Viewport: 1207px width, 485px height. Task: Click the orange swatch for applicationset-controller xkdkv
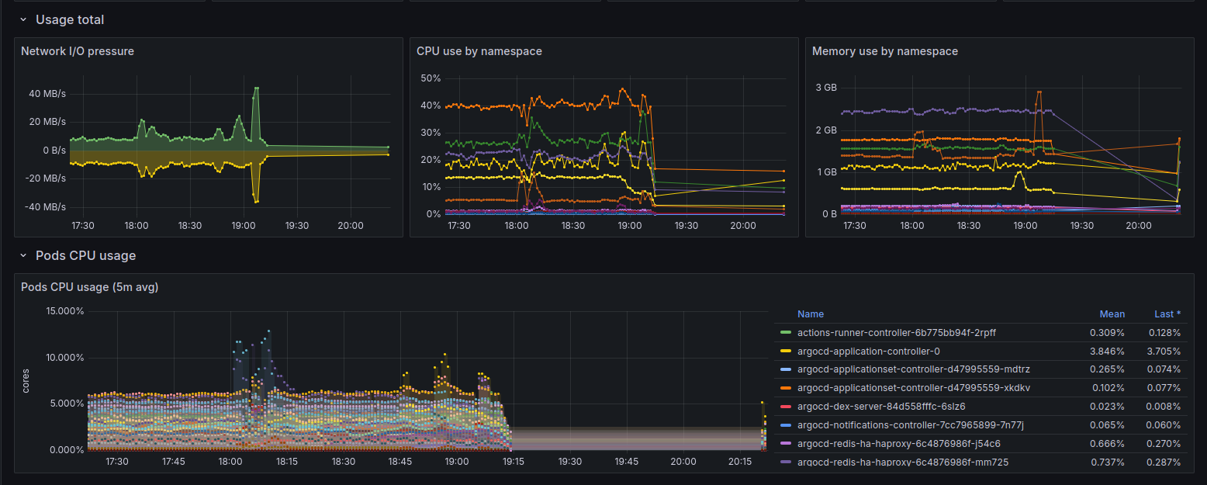tap(786, 388)
